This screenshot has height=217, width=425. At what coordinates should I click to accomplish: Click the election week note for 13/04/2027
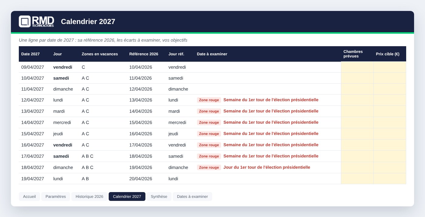coord(271,111)
